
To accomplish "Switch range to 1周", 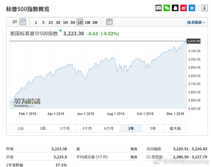I will point(43,128).
